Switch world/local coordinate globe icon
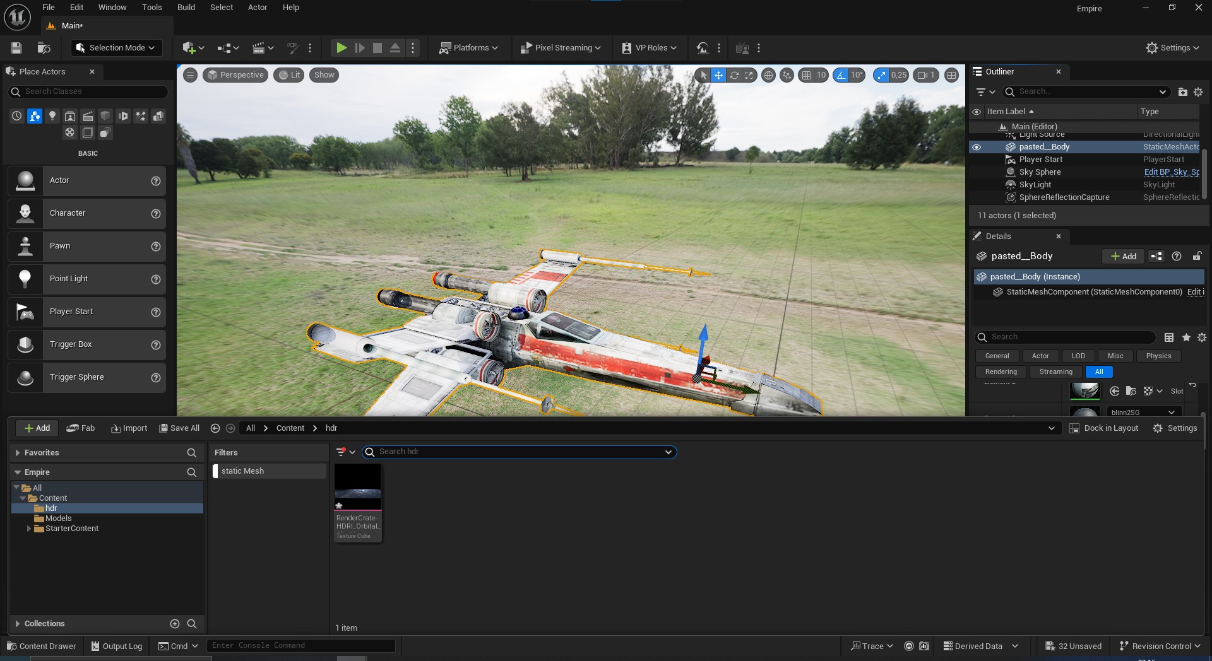This screenshot has height=661, width=1212. tap(768, 75)
